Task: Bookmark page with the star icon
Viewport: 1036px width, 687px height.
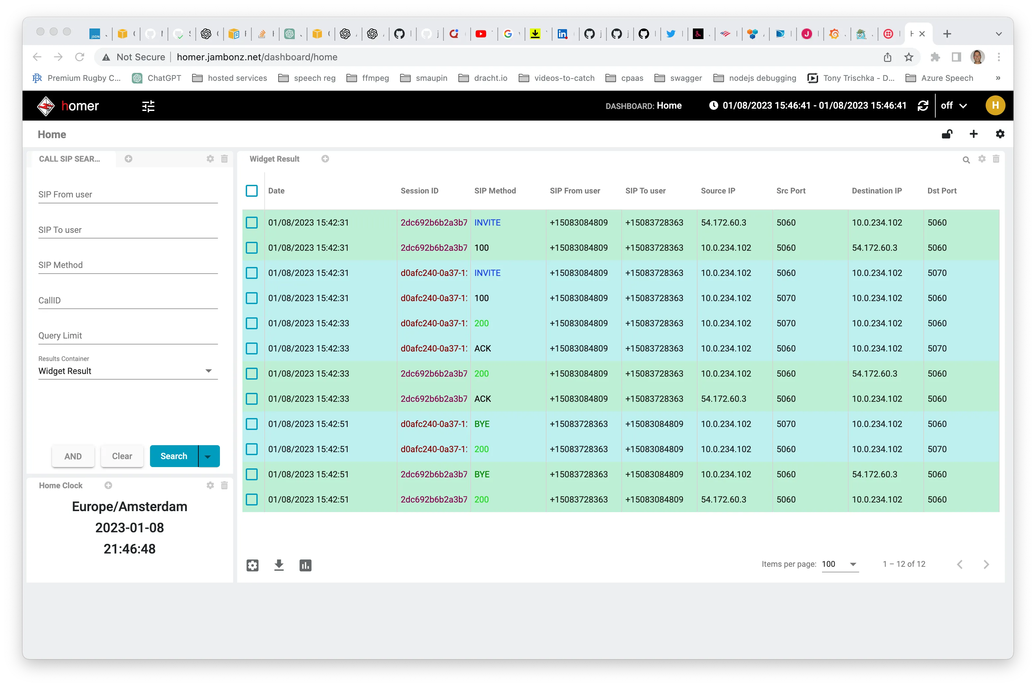Action: 908,57
